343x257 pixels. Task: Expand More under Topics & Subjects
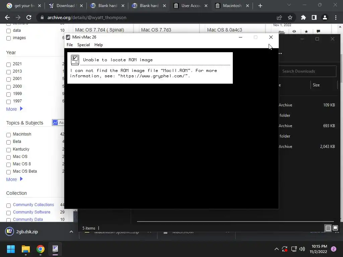[14, 179]
